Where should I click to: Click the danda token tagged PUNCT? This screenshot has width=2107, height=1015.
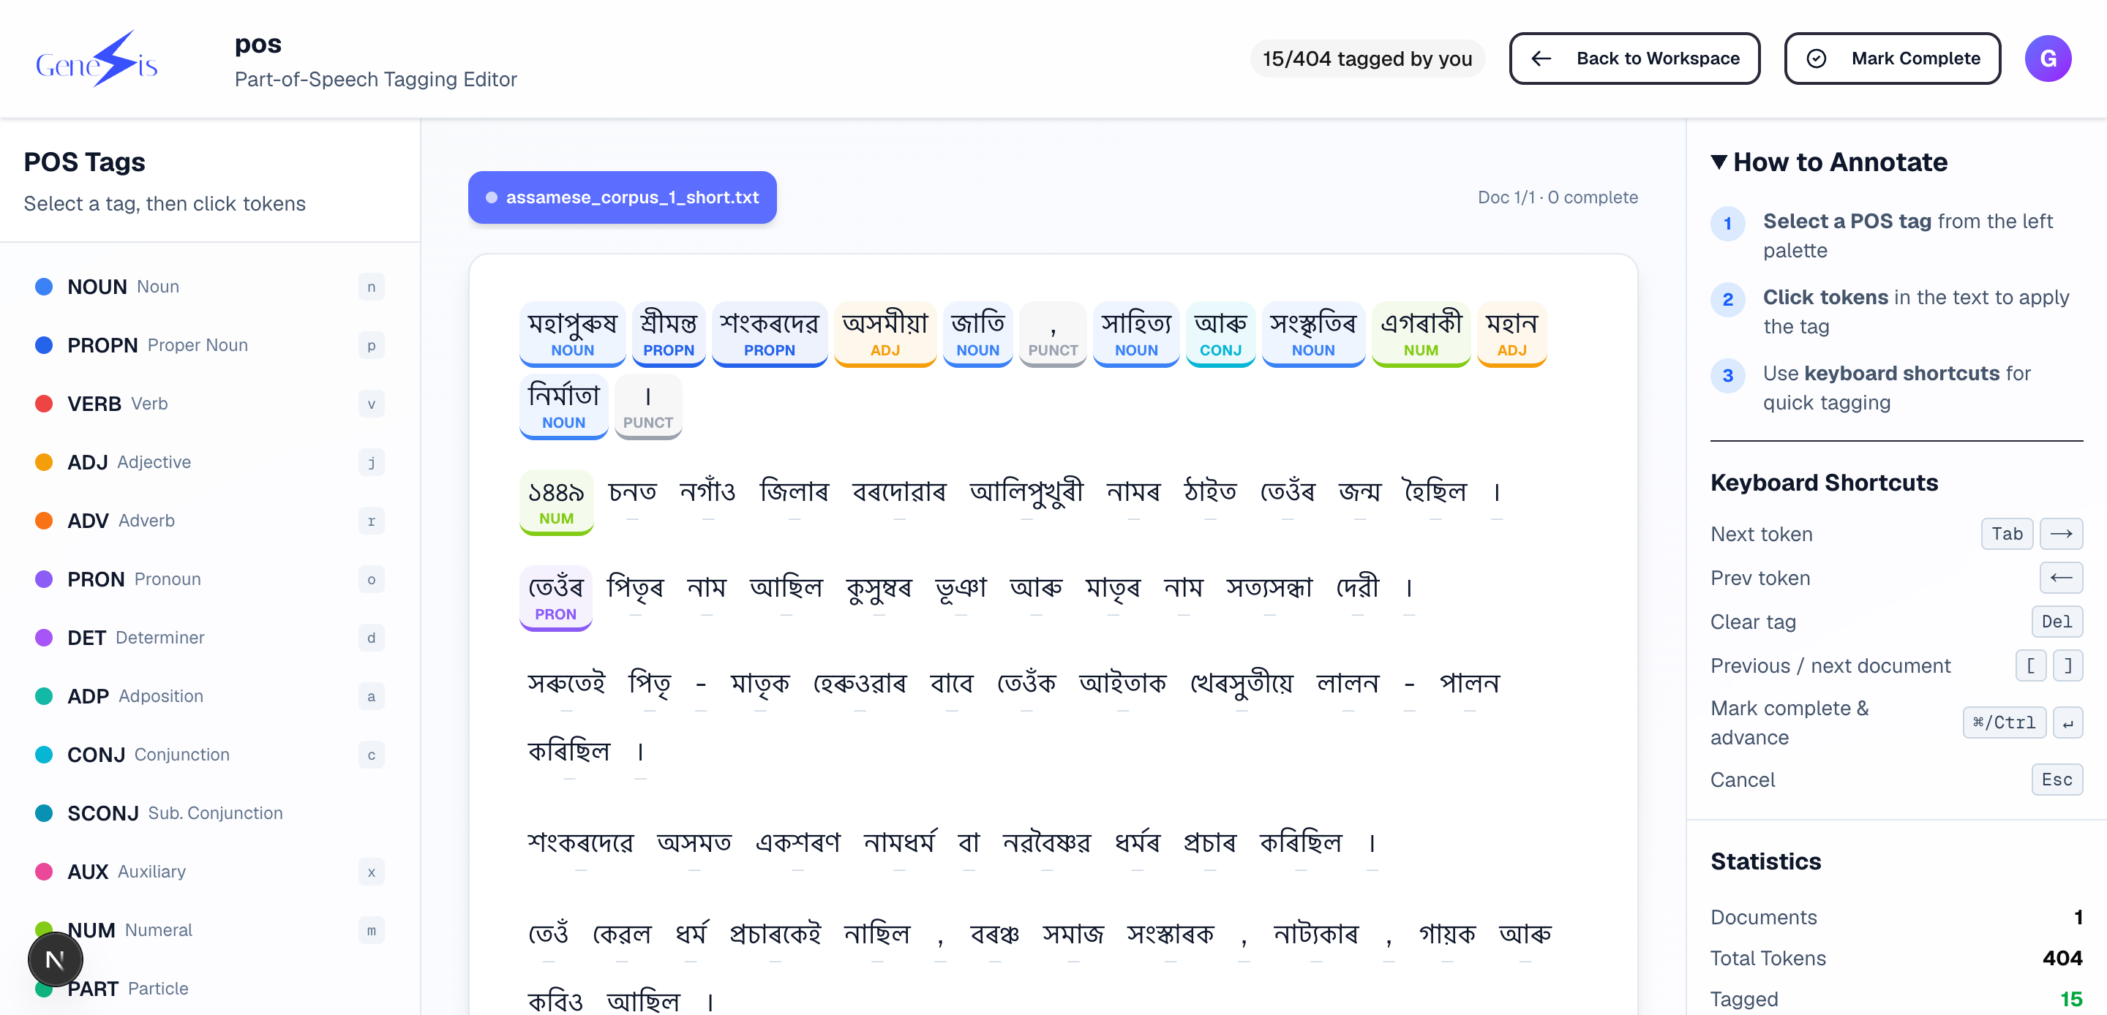pos(647,407)
